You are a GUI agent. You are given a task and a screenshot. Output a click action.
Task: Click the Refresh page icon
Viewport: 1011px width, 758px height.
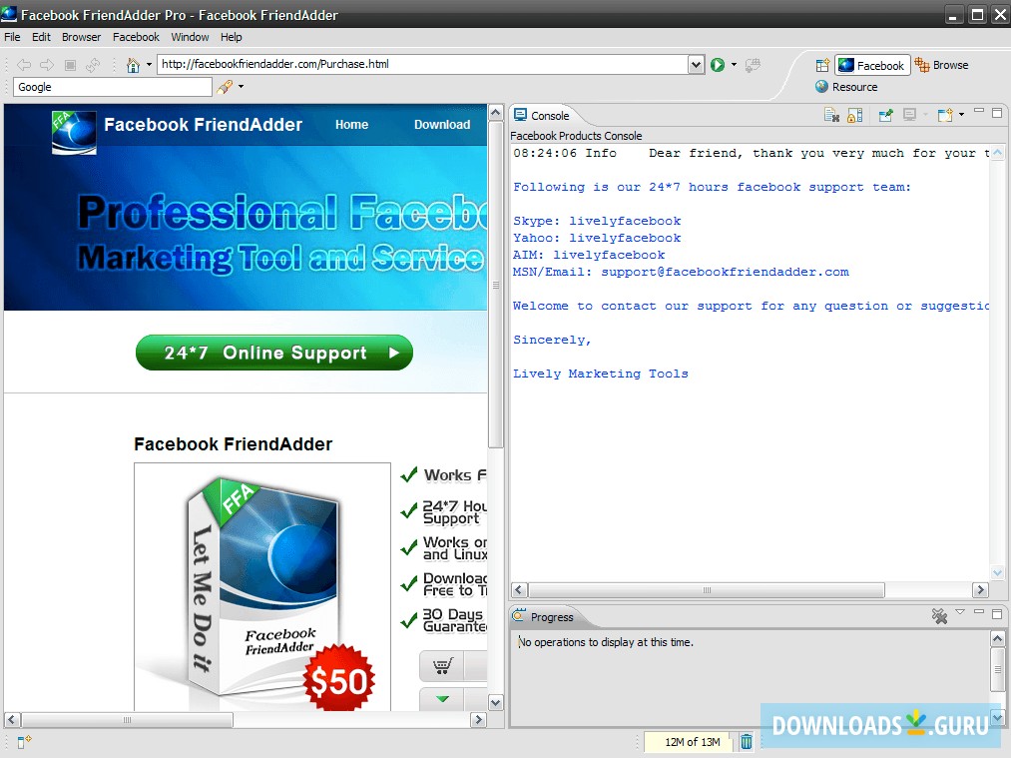tap(93, 65)
